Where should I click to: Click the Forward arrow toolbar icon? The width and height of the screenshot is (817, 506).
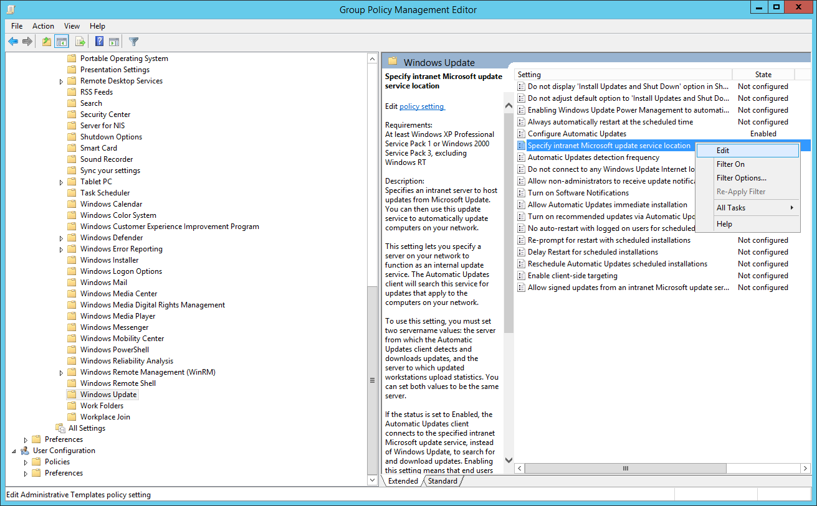(27, 42)
